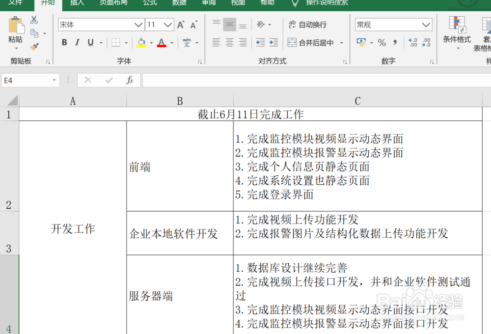Switch to the 插入 ribbon tab
Viewport: 491px width, 334px height.
pos(77,3)
